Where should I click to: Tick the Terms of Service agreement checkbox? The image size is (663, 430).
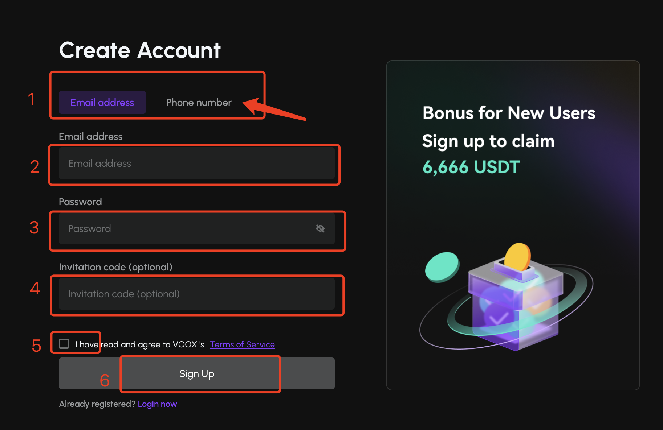(x=64, y=344)
